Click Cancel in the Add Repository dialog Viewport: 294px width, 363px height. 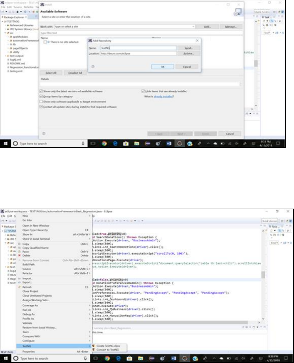click(187, 67)
